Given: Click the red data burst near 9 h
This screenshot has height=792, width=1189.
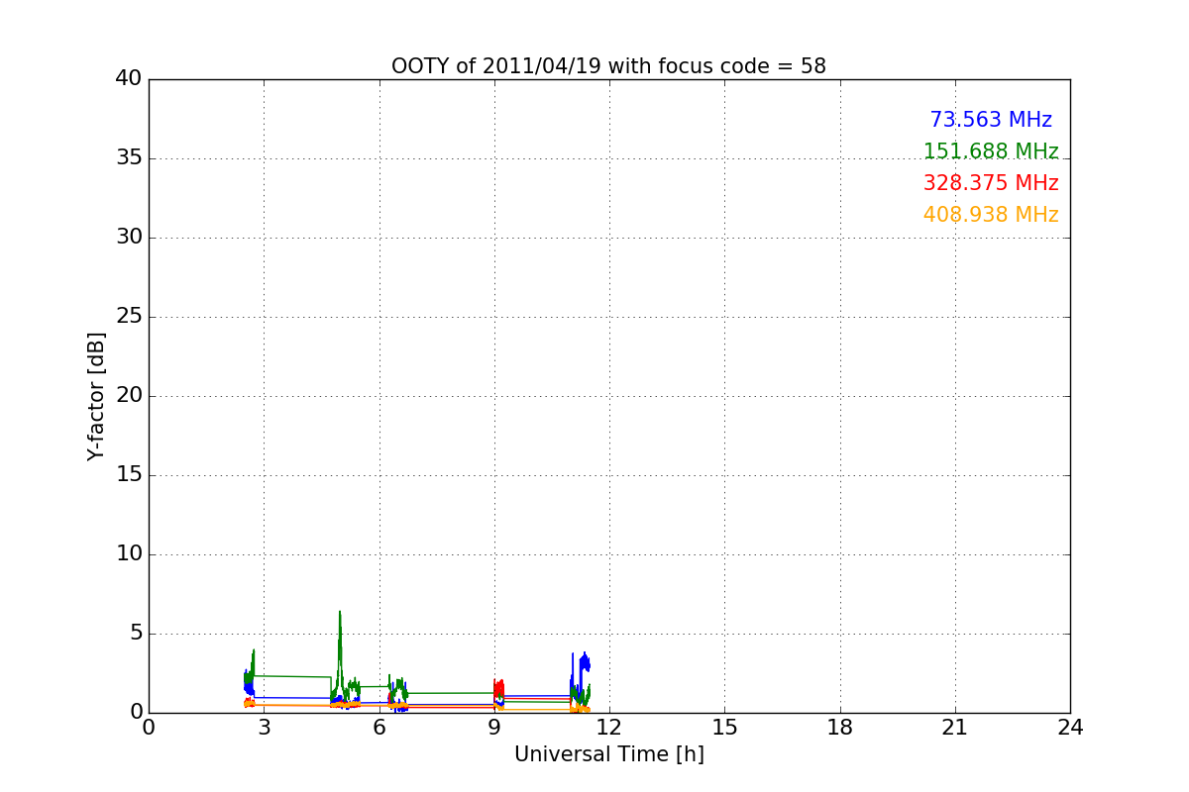Looking at the screenshot, I should [499, 690].
